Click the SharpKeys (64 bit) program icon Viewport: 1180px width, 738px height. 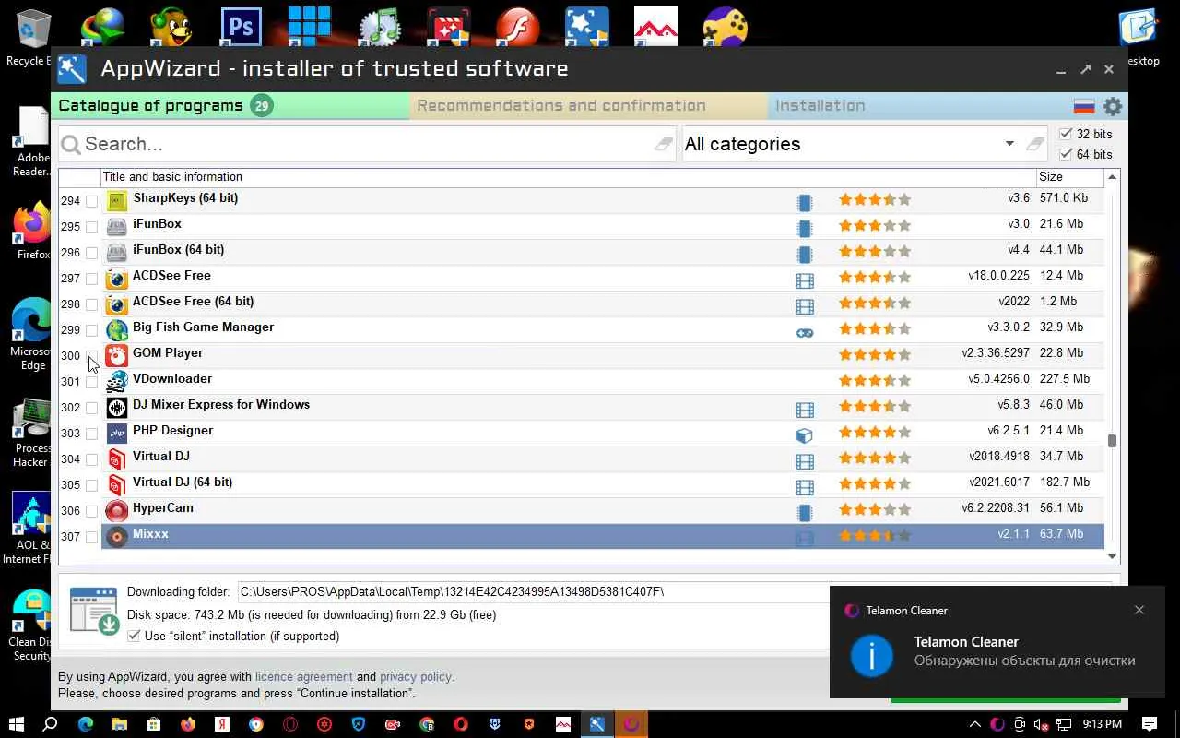(116, 200)
